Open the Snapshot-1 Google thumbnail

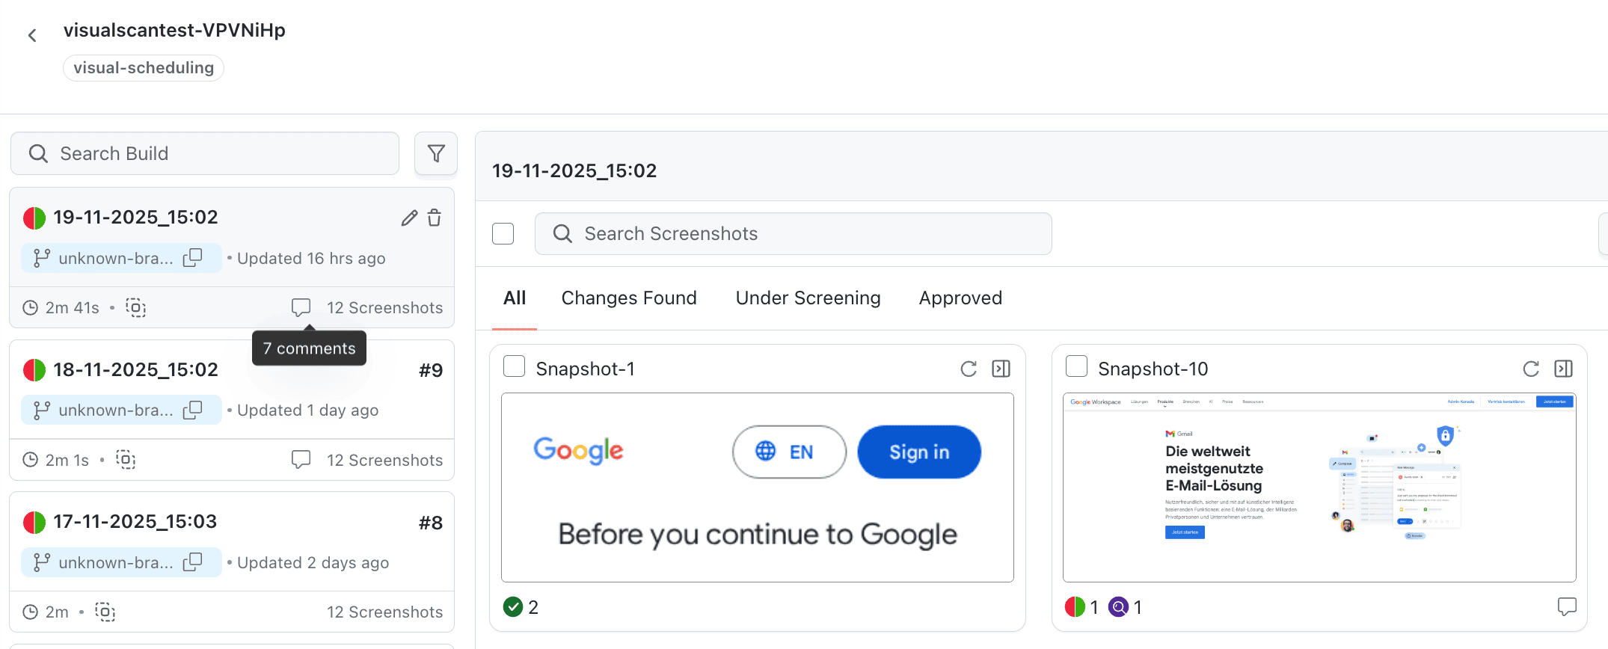click(x=758, y=487)
